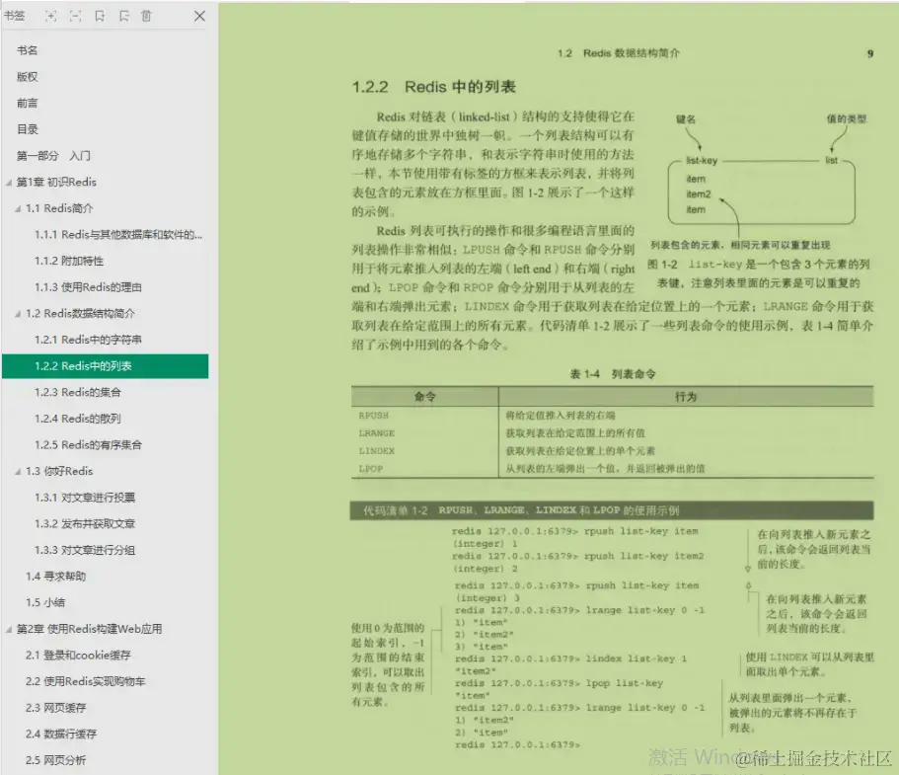Jump to 1.1.2 附加特性
The width and height of the screenshot is (899, 775).
point(69,261)
